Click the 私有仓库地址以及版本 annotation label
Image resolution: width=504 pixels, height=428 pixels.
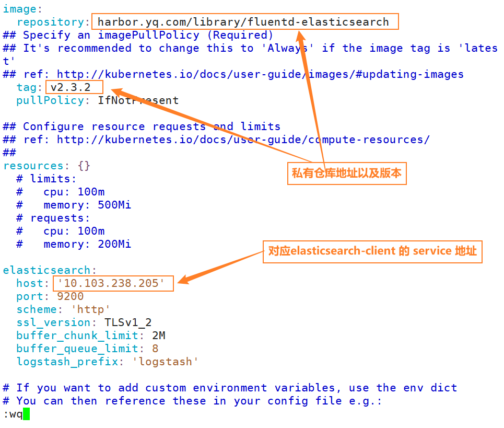(347, 173)
